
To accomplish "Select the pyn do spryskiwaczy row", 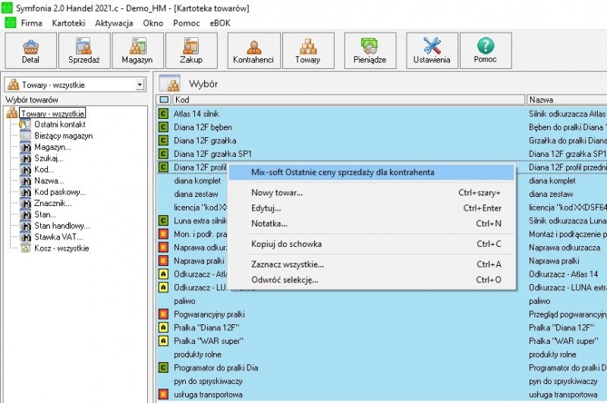I will [382, 381].
